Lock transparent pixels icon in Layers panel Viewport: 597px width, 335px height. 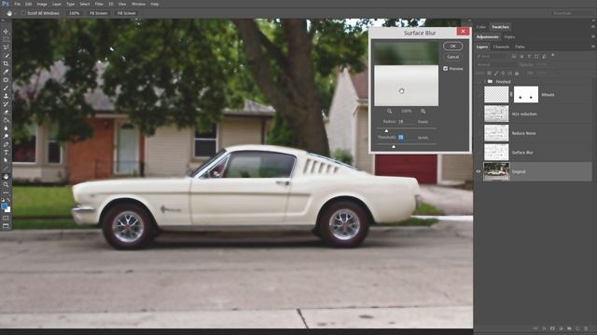pos(489,73)
